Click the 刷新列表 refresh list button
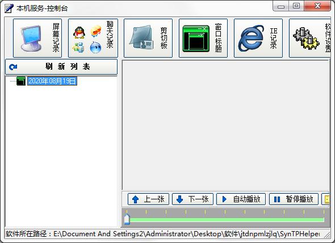 click(61, 67)
